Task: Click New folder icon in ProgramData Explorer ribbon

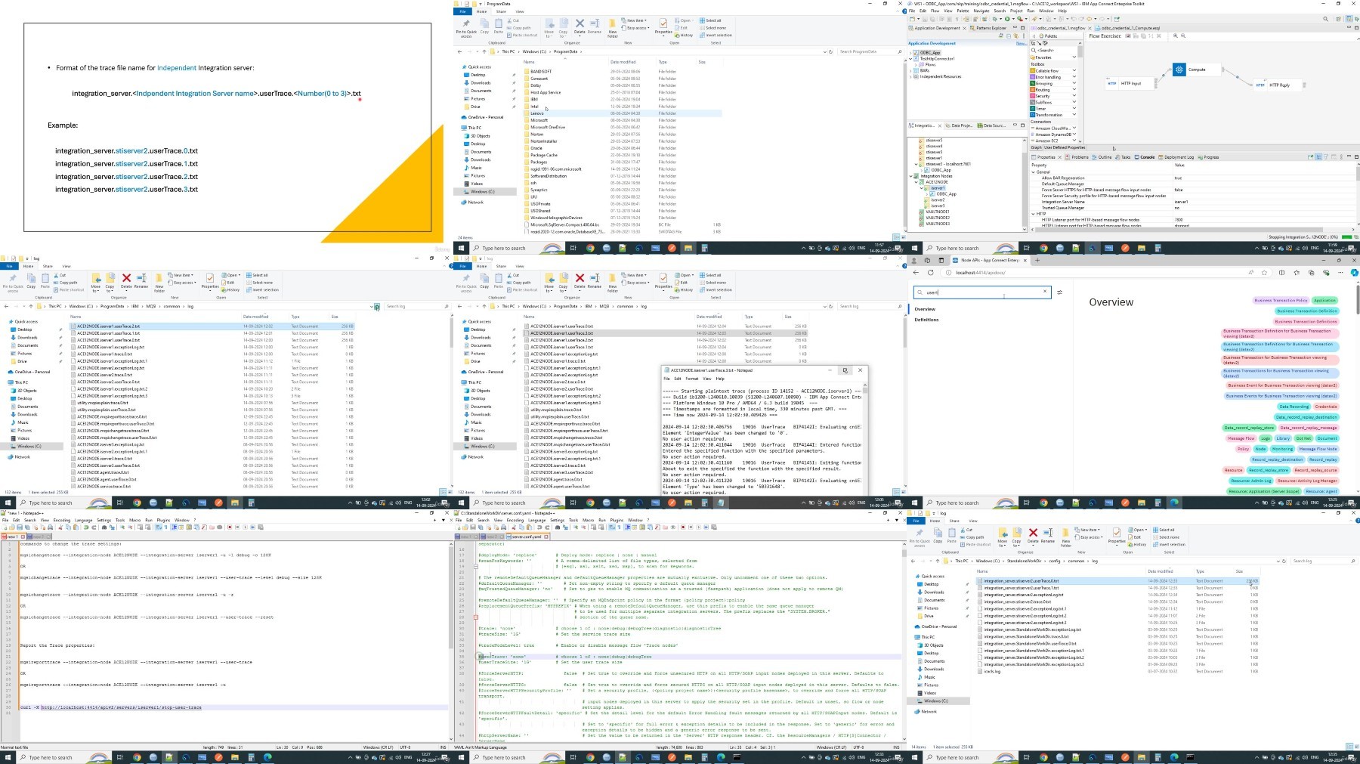Action: (613, 27)
